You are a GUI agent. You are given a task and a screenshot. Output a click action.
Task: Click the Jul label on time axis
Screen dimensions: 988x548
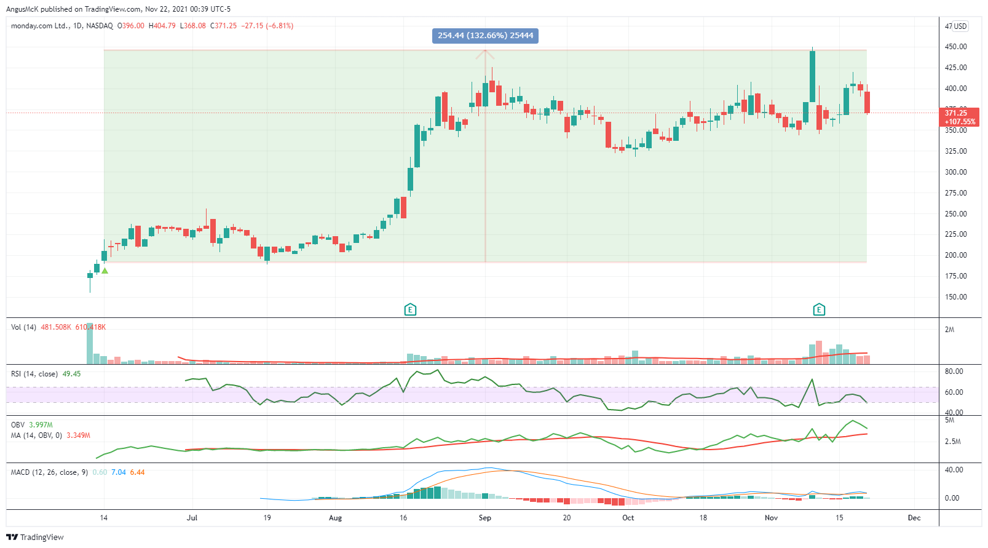coord(192,518)
